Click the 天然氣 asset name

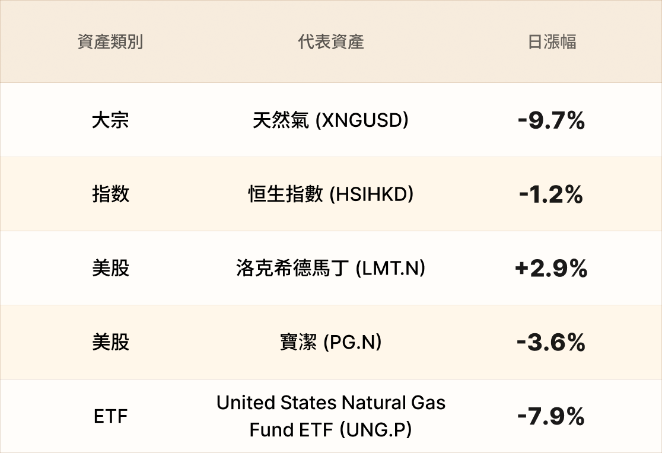tap(281, 120)
